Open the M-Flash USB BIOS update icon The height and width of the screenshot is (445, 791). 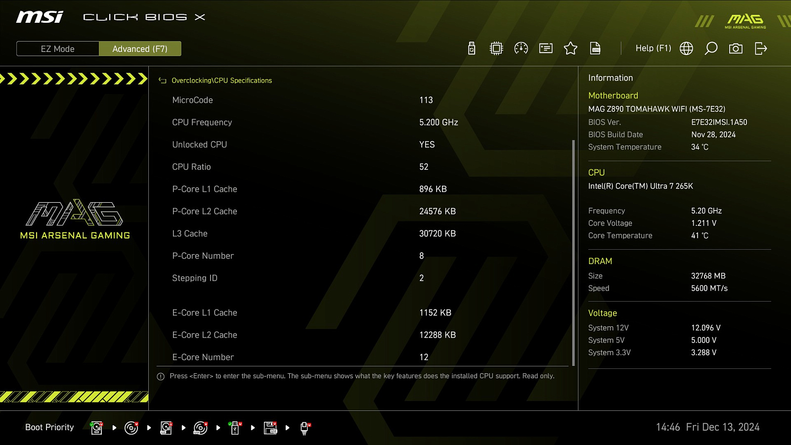click(472, 48)
